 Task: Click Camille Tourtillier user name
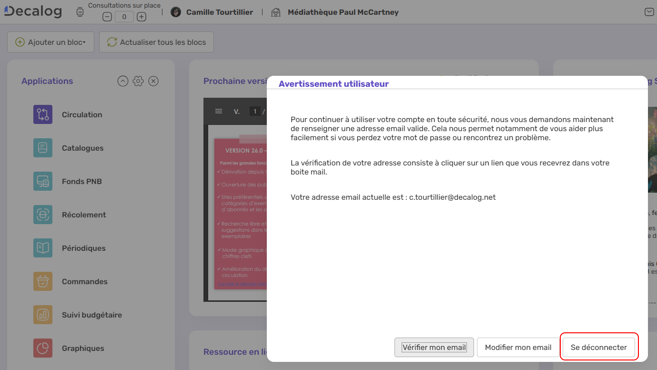(x=220, y=12)
